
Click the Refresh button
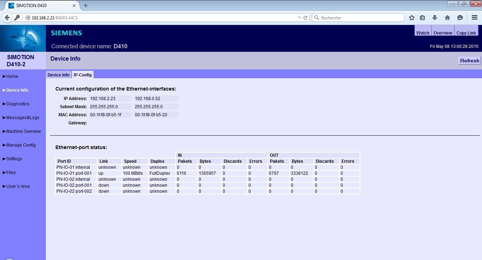coord(469,61)
